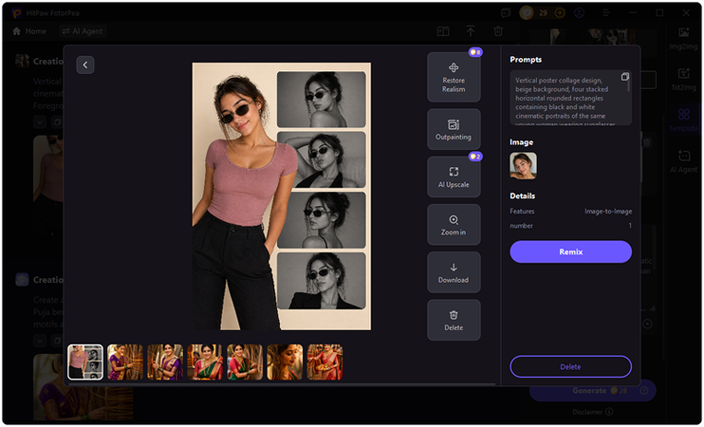The width and height of the screenshot is (704, 427).
Task: Click the coin balance icon showing 29
Action: [x=527, y=12]
